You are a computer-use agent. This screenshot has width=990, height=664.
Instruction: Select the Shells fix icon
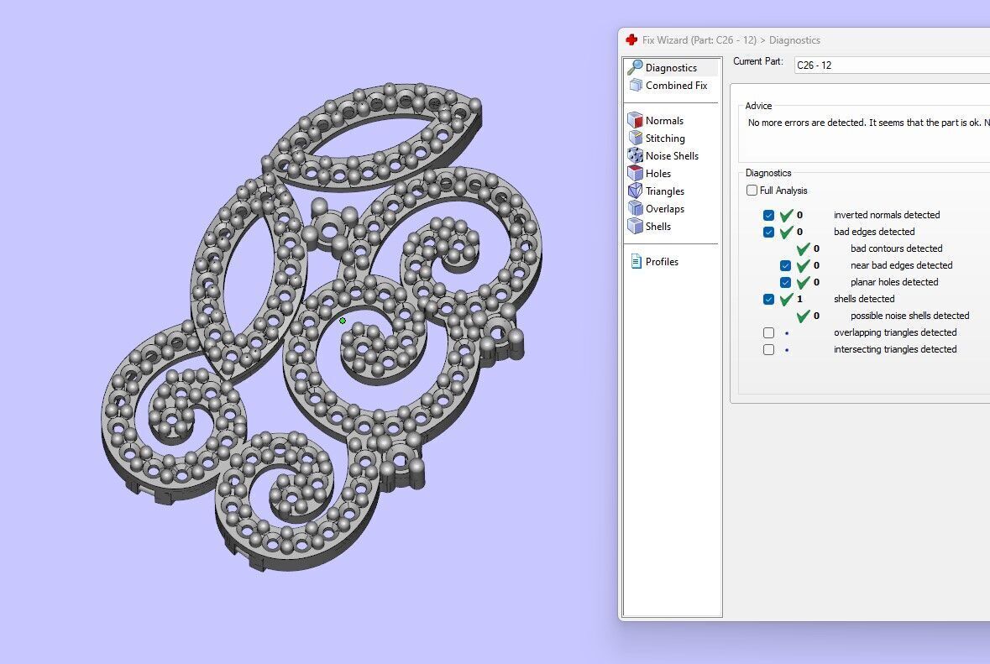click(x=635, y=226)
